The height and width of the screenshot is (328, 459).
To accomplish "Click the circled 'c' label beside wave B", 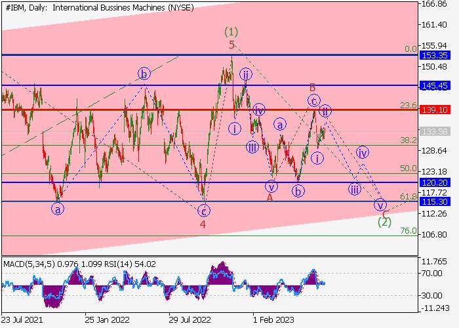I will point(314,101).
